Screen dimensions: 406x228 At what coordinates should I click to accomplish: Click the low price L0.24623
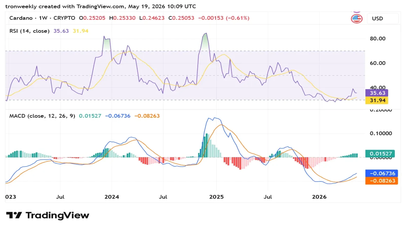(x=152, y=18)
